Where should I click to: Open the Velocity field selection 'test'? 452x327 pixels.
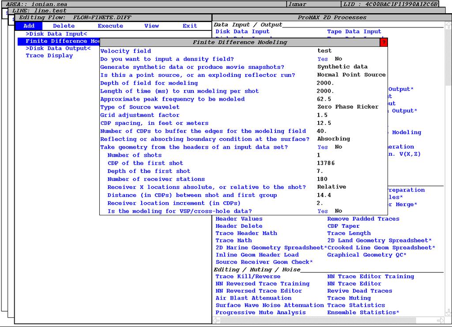(324, 51)
